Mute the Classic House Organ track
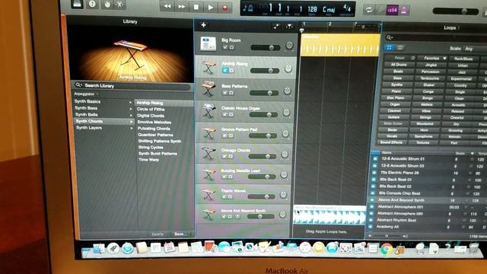Viewport: 487px width, 274px height. (x=224, y=115)
